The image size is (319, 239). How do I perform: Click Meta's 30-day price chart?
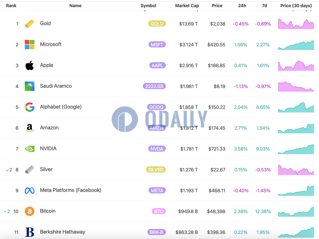point(296,191)
